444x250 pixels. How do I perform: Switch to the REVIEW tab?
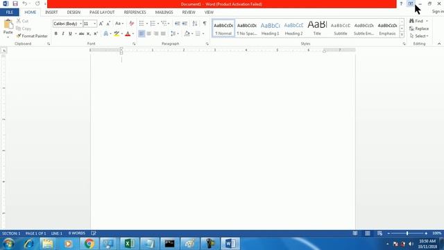189,12
